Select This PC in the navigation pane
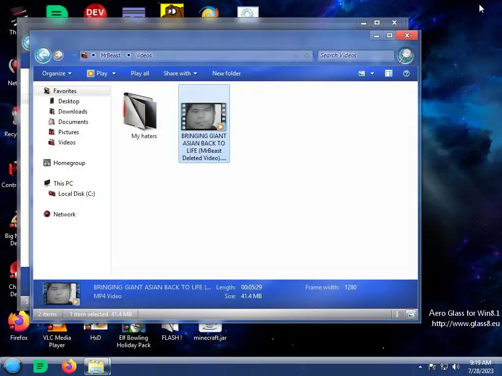502x376 pixels. (63, 184)
